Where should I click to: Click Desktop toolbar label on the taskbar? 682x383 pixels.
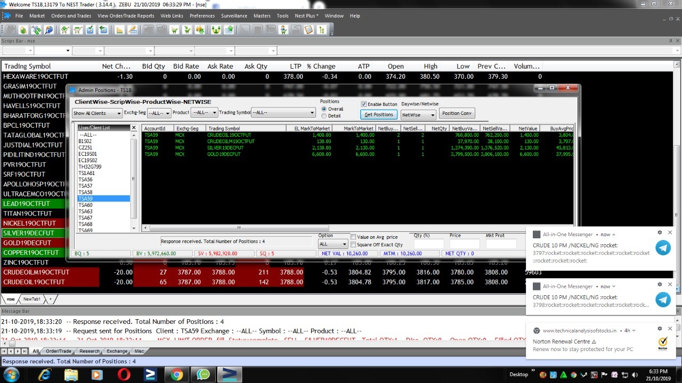(518, 374)
